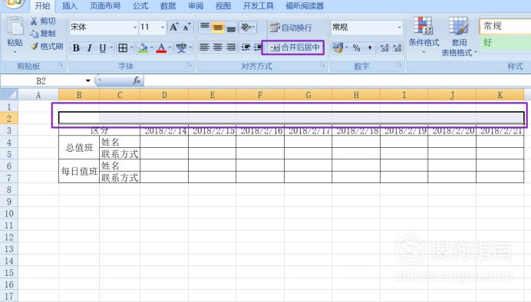531x302 pixels.
Task: Click the Cut (剪切) scissors icon
Action: coord(34,21)
